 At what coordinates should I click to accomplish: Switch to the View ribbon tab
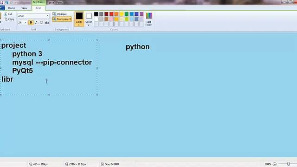(x=24, y=8)
